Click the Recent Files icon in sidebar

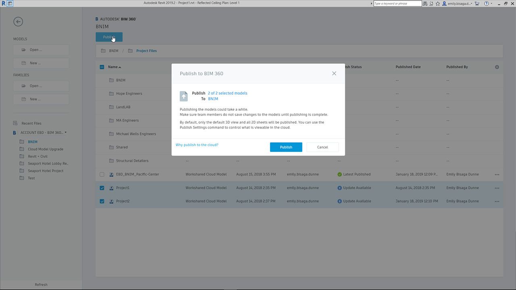15,123
